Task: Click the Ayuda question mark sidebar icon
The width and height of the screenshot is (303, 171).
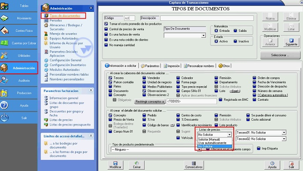Action: coord(4,105)
